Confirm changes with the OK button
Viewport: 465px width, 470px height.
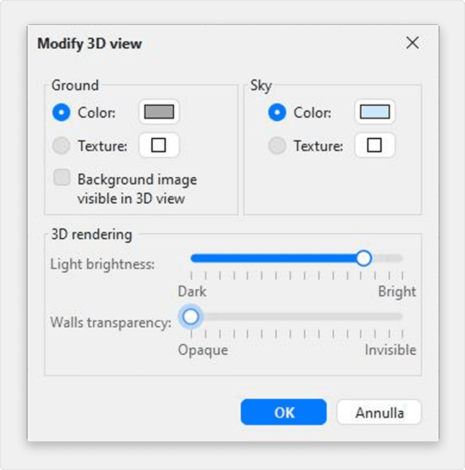click(x=284, y=412)
